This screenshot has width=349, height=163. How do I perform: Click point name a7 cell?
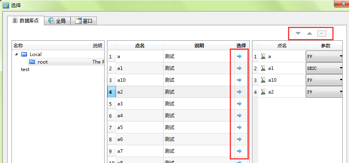pos(139,151)
